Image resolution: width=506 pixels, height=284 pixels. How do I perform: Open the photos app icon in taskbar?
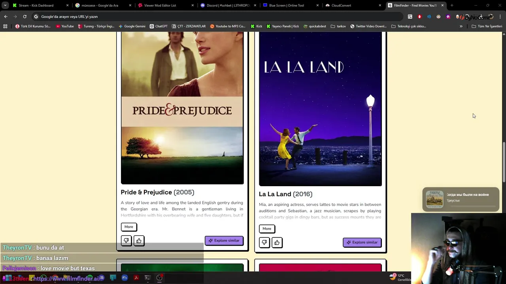[x=125, y=278]
